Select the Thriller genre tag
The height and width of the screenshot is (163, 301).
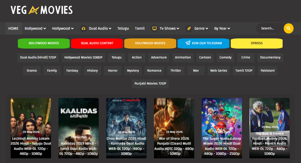[176, 71]
